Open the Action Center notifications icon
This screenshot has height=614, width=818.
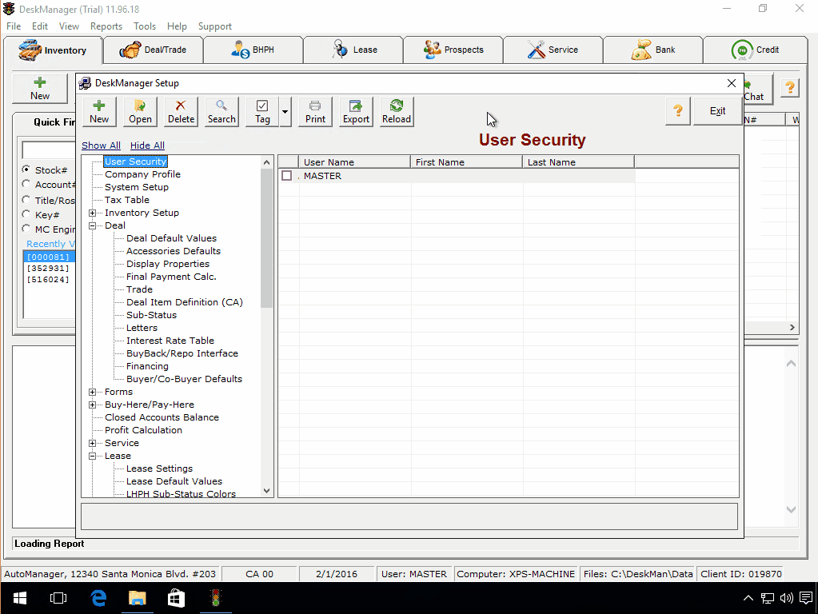pyautogui.click(x=806, y=598)
